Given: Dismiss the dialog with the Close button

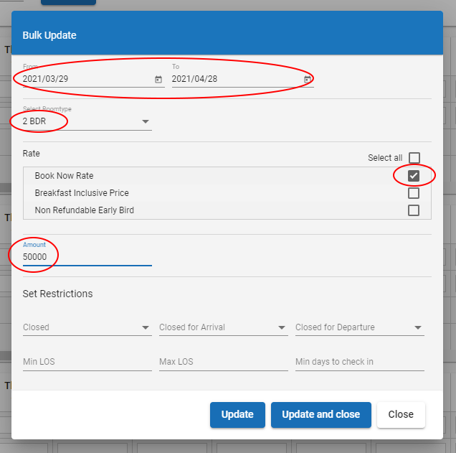Looking at the screenshot, I should click(x=401, y=414).
